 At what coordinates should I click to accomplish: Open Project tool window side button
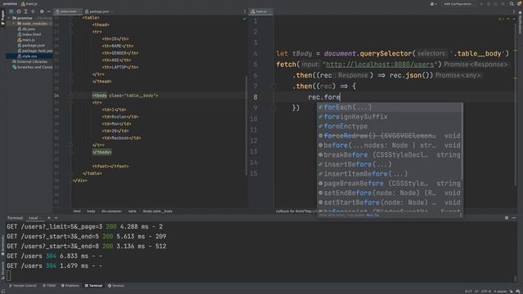(2, 18)
